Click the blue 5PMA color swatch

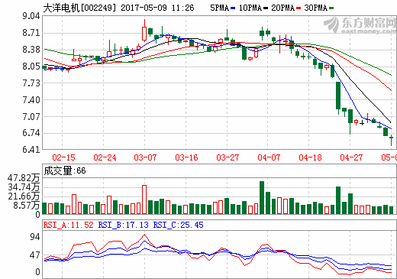pos(233,8)
